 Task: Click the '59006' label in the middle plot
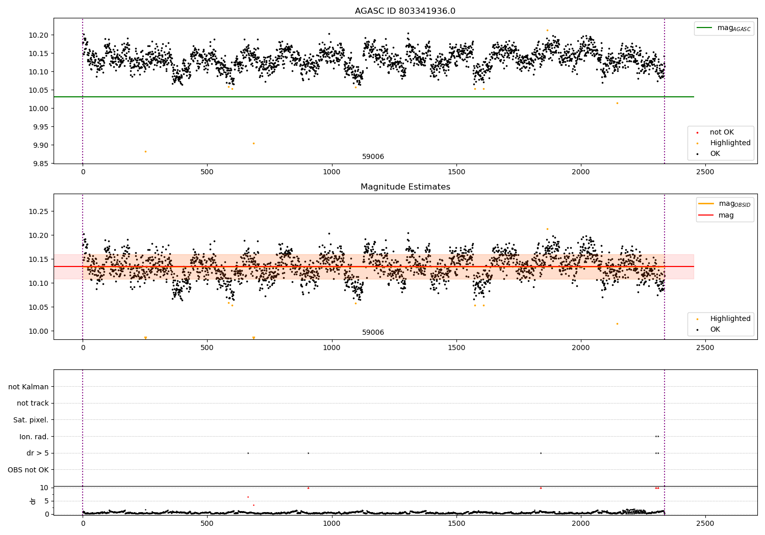373,333
